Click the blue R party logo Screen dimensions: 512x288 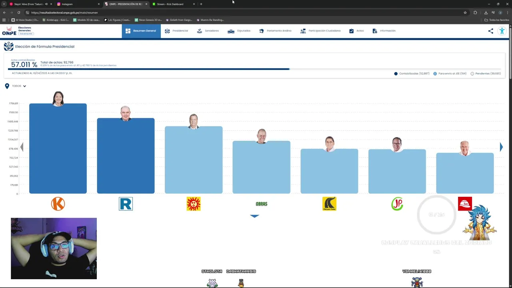(x=126, y=204)
